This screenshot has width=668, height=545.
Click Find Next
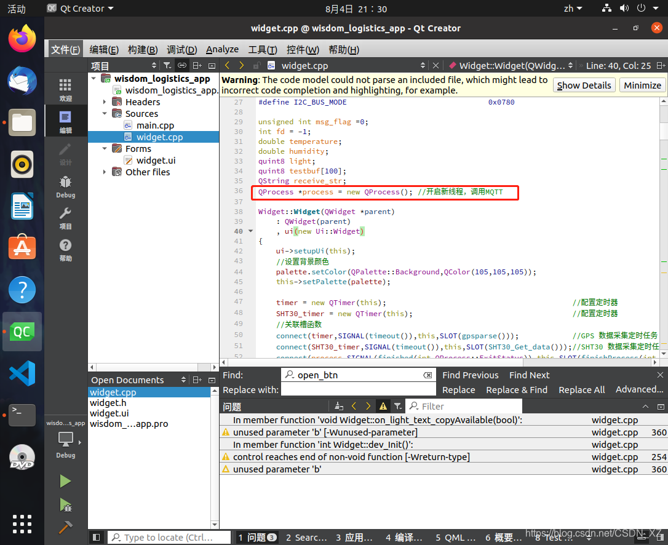(x=529, y=375)
